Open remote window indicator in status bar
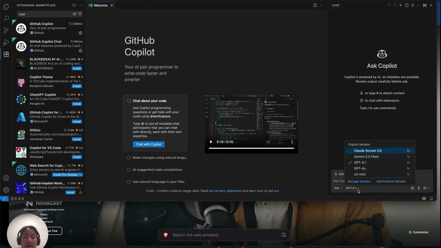441x248 pixels. tap(4, 198)
